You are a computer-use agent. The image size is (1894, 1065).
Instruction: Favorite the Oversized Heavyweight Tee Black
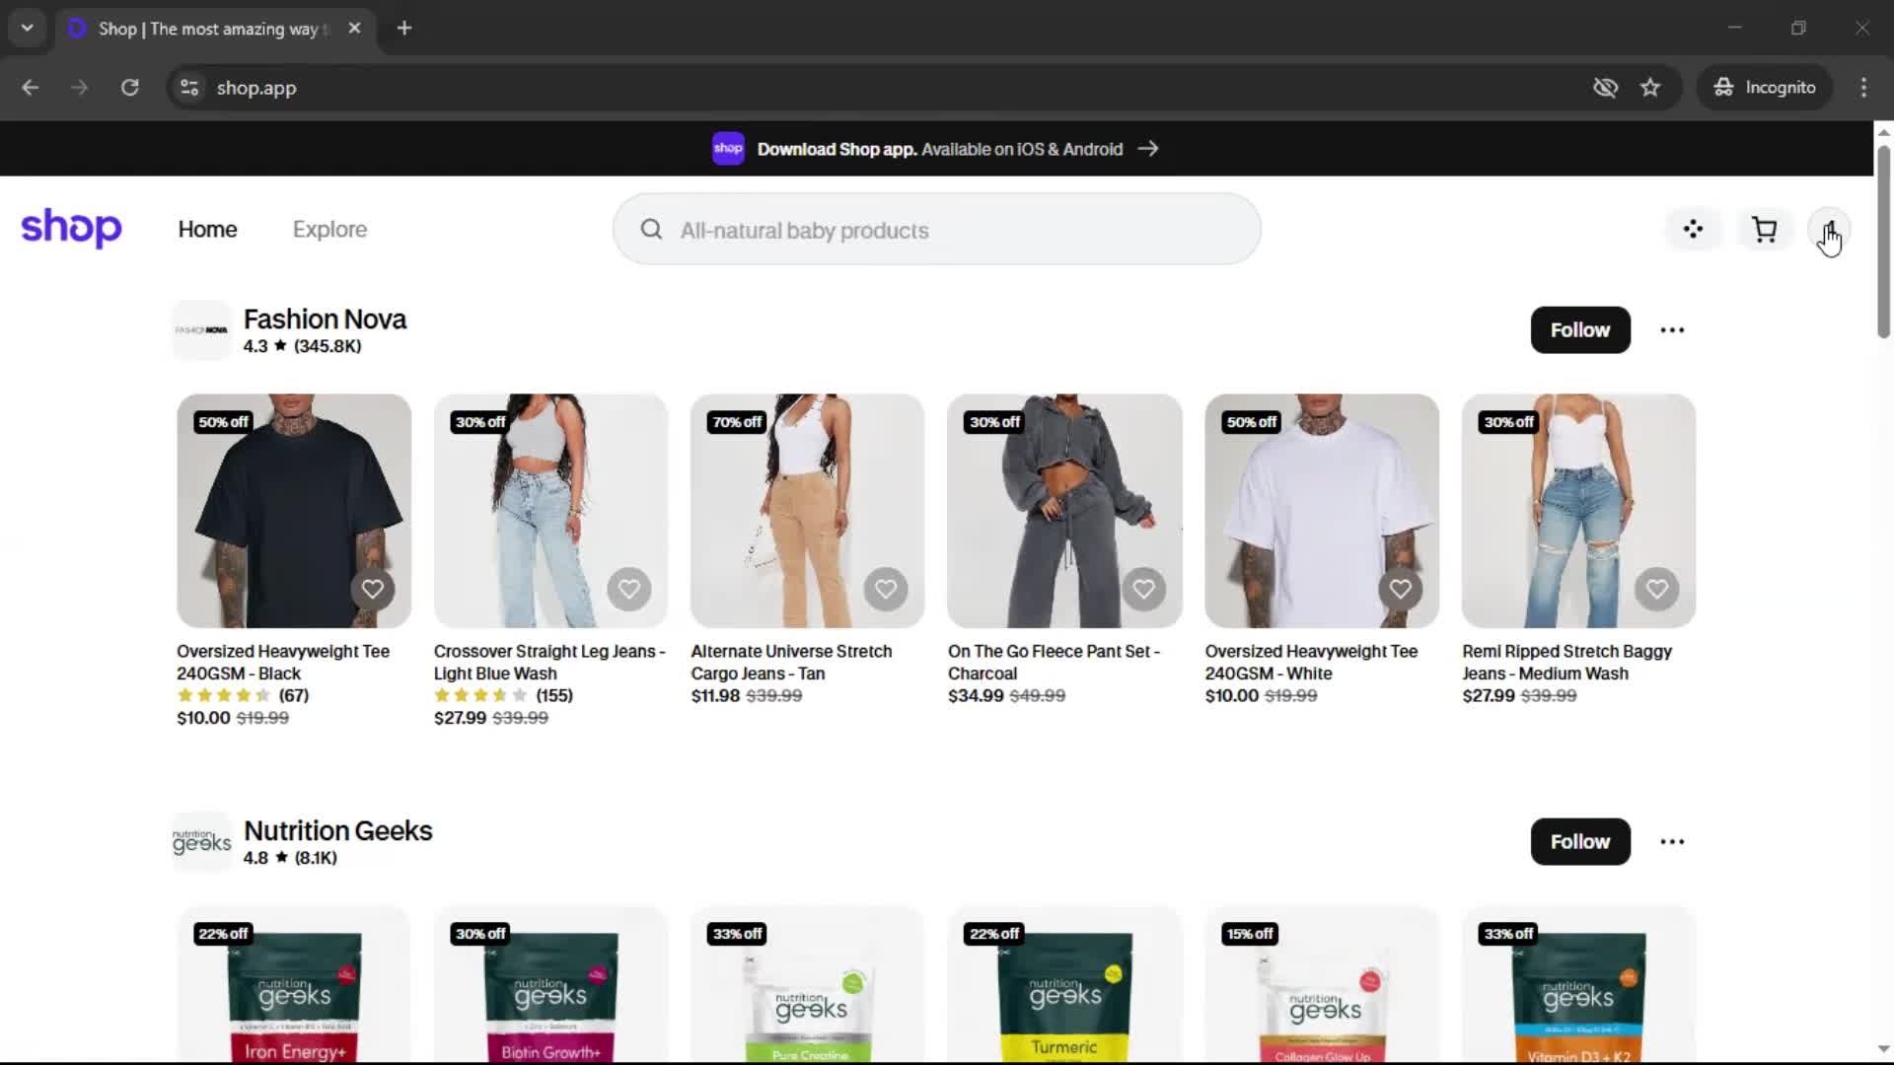[x=372, y=590]
